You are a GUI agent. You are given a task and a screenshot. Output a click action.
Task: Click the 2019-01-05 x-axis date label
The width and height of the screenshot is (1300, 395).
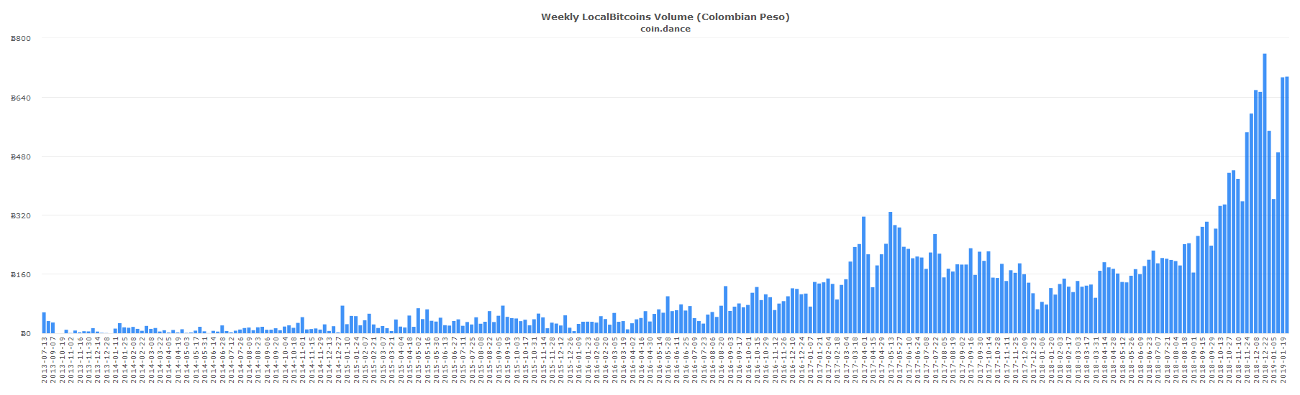pos(1274,360)
